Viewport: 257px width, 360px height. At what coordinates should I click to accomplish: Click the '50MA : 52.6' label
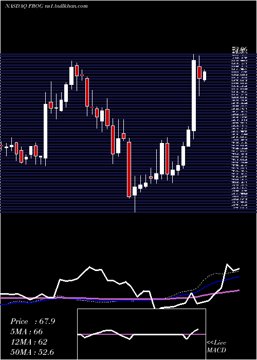32,352
